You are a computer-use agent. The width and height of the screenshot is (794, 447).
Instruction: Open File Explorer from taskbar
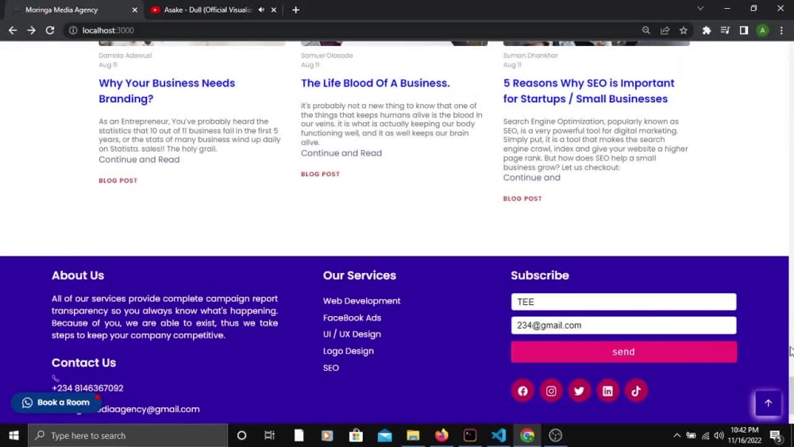pyautogui.click(x=413, y=435)
